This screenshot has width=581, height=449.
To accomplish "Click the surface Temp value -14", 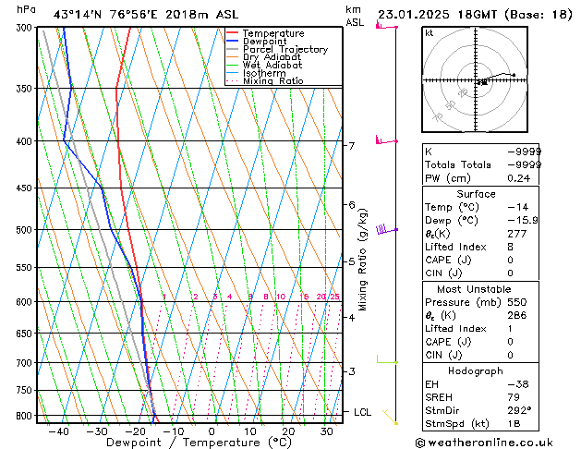I will (x=518, y=207).
